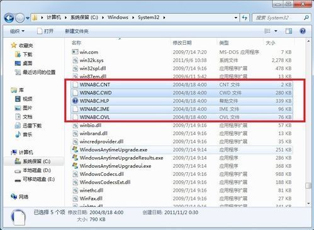Click the file list scroll up arrow
This screenshot has width=314, height=230.
click(308, 41)
